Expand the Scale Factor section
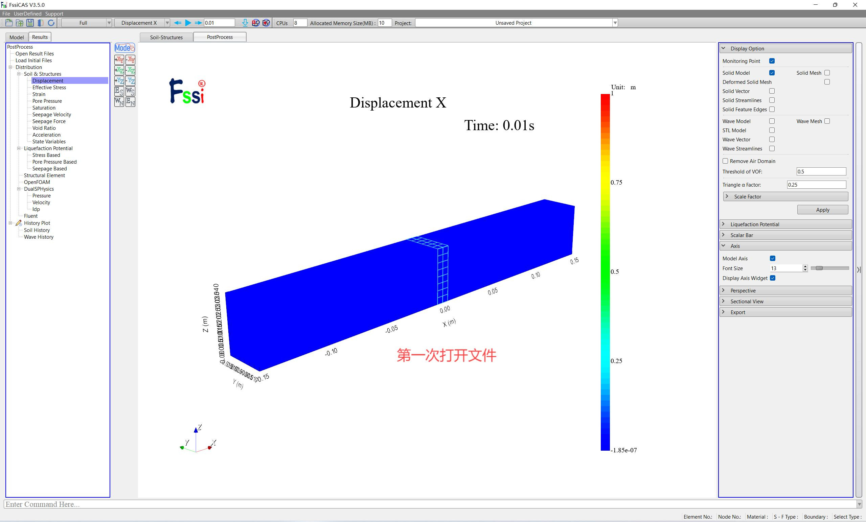Viewport: 866px width, 522px height. click(x=785, y=197)
